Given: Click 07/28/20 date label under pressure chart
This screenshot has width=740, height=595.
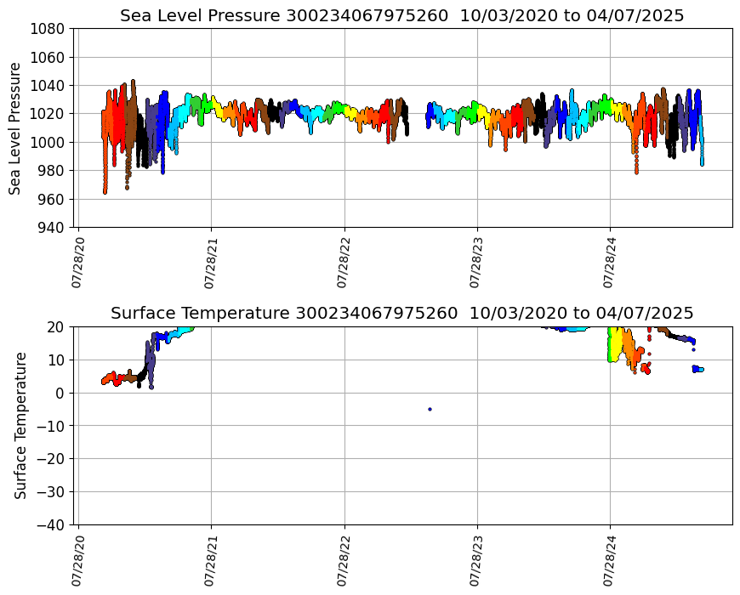Looking at the screenshot, I should tap(78, 262).
